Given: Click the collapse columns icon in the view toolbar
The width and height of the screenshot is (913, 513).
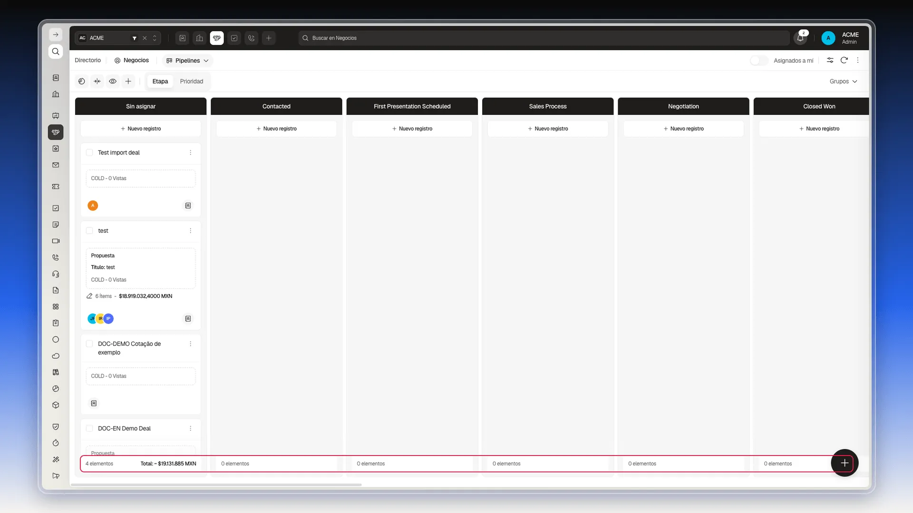Looking at the screenshot, I should point(97,81).
